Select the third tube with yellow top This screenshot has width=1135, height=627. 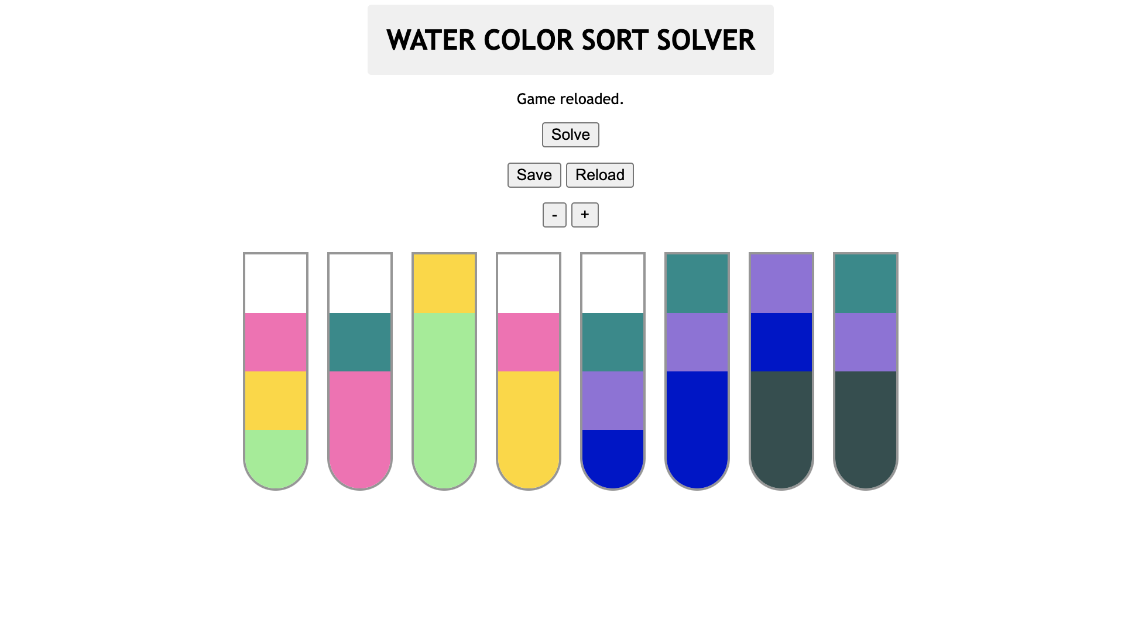pos(444,371)
